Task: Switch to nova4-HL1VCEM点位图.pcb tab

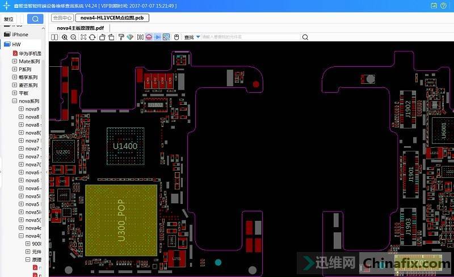Action: (112, 18)
